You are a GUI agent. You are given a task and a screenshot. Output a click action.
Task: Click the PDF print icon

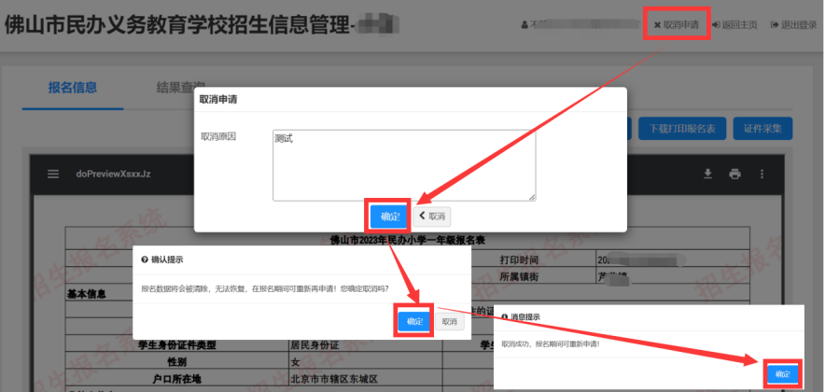point(735,175)
